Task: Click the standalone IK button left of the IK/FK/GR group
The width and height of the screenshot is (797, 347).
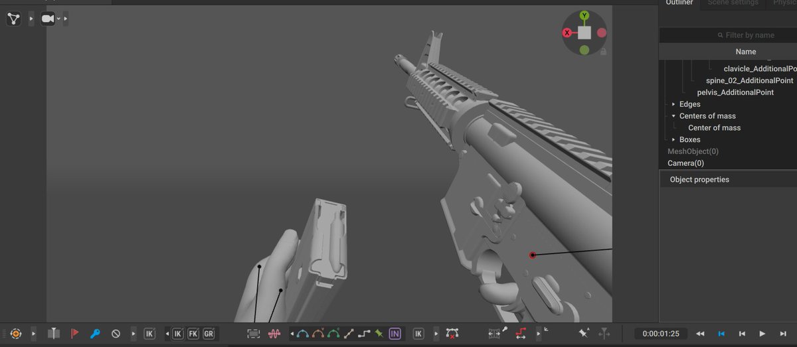Action: pyautogui.click(x=149, y=334)
